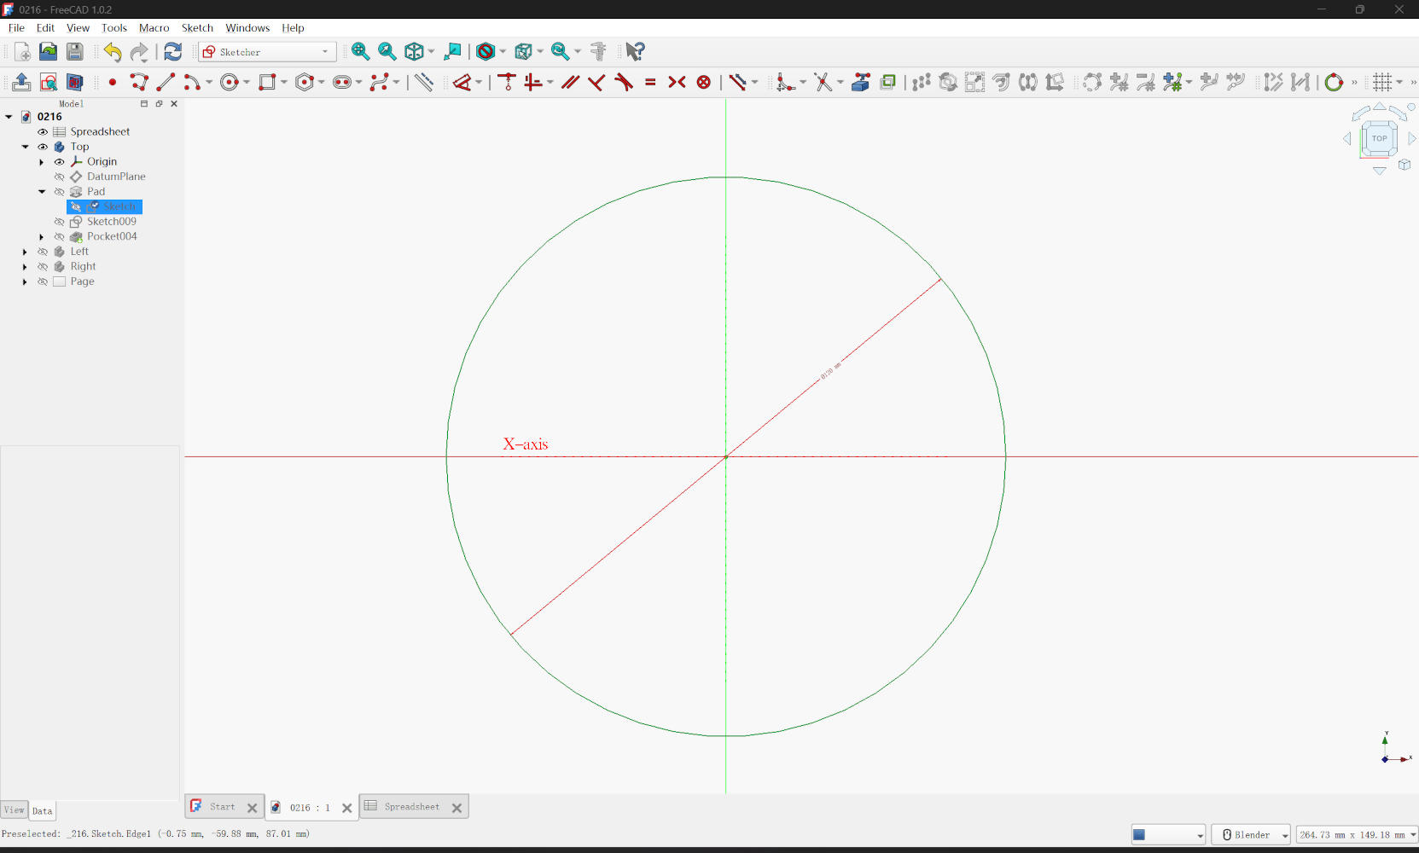This screenshot has height=853, width=1419.
Task: Create a new document
Action: pos(22,52)
